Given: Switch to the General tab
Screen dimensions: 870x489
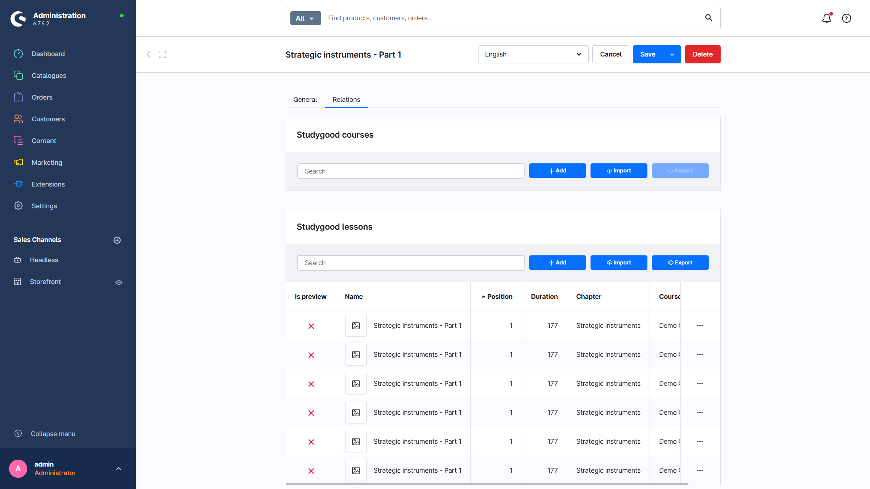Looking at the screenshot, I should 305,100.
